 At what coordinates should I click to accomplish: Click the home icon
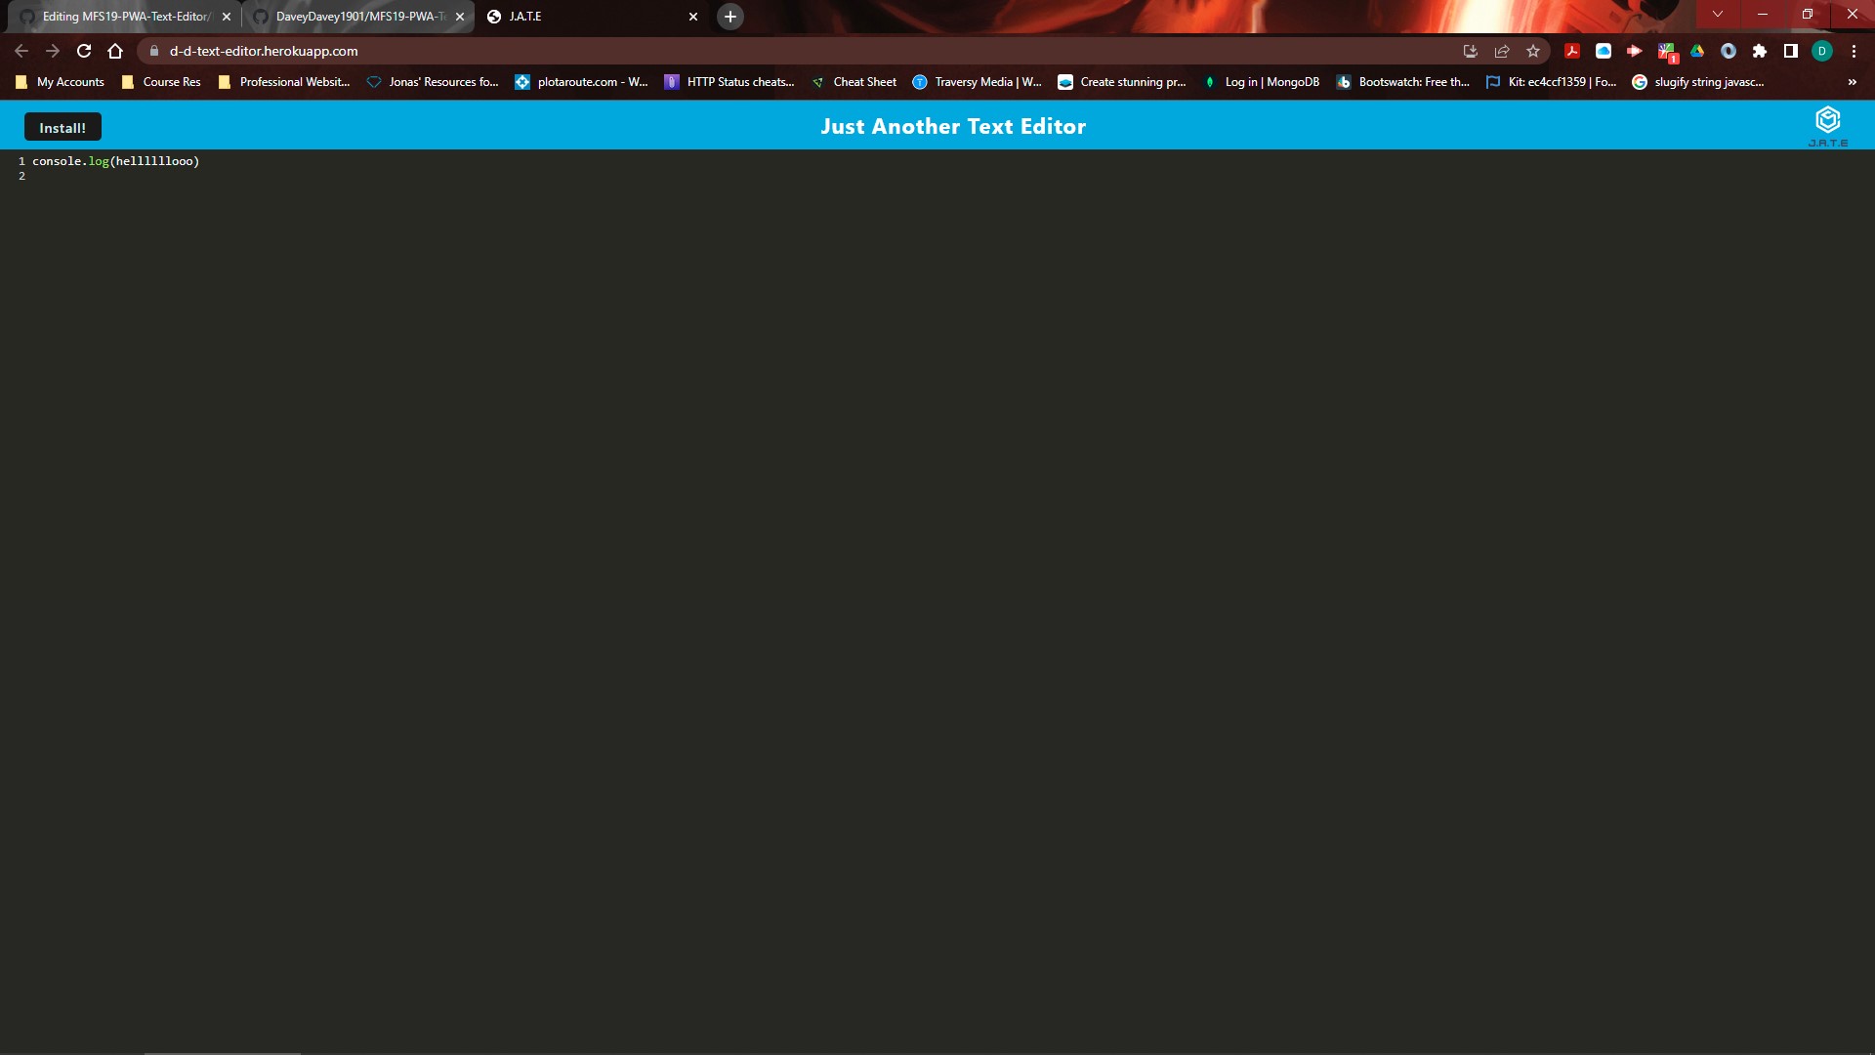115,51
